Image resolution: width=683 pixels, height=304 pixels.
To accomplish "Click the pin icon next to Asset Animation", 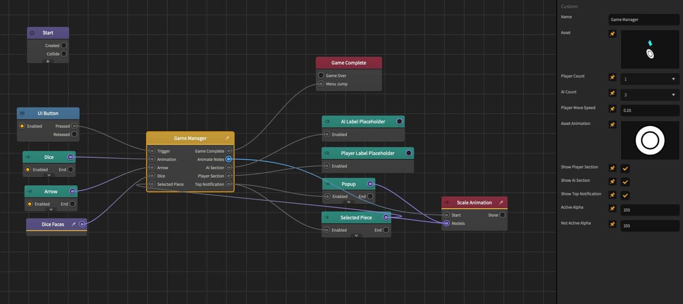I will [613, 125].
